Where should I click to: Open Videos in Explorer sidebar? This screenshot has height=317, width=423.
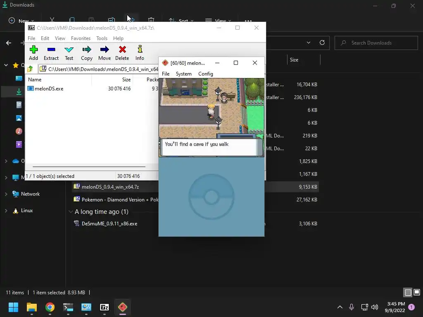coord(19,144)
